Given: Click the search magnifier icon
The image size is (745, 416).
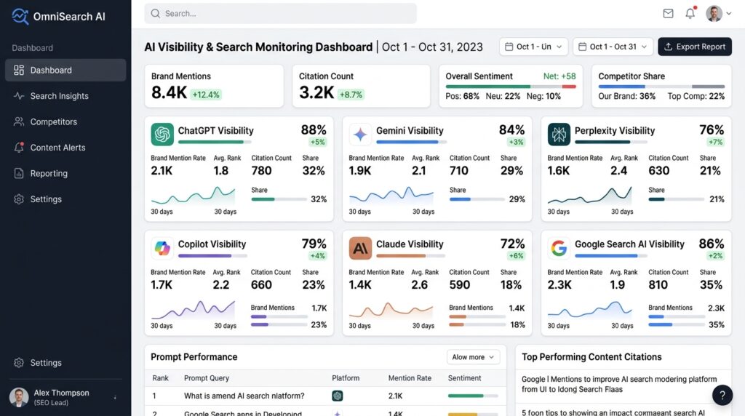Looking at the screenshot, I should pyautogui.click(x=156, y=13).
